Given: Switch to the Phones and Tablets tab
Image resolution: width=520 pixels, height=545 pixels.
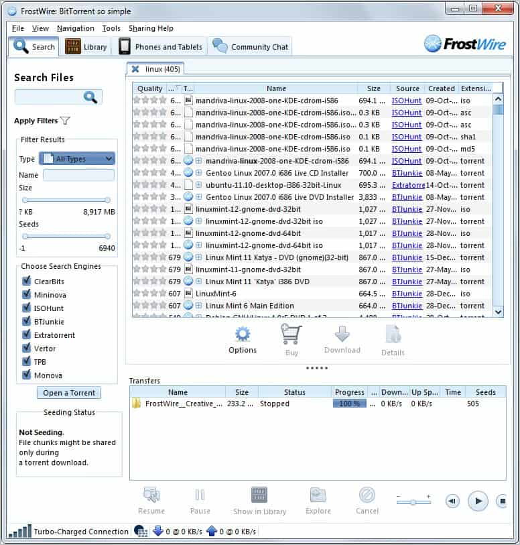Looking at the screenshot, I should click(160, 46).
